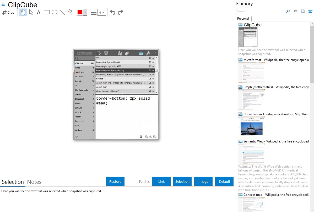Select the Scratchpad category in ClipCube
Screen dimensions: 314x212
point(84,72)
